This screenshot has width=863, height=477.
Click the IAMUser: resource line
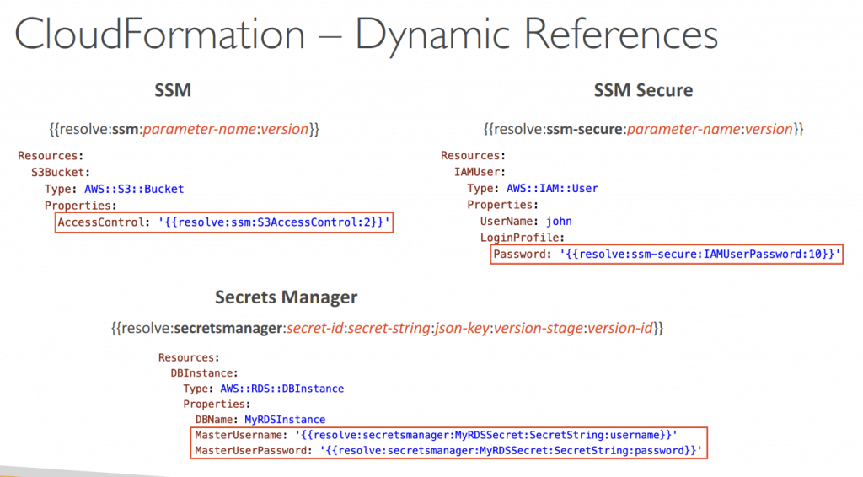pyautogui.click(x=480, y=172)
